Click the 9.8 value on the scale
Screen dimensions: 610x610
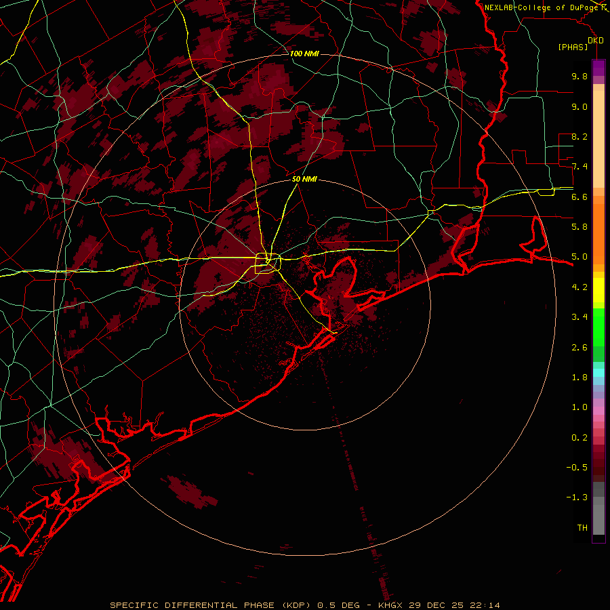[x=579, y=76]
